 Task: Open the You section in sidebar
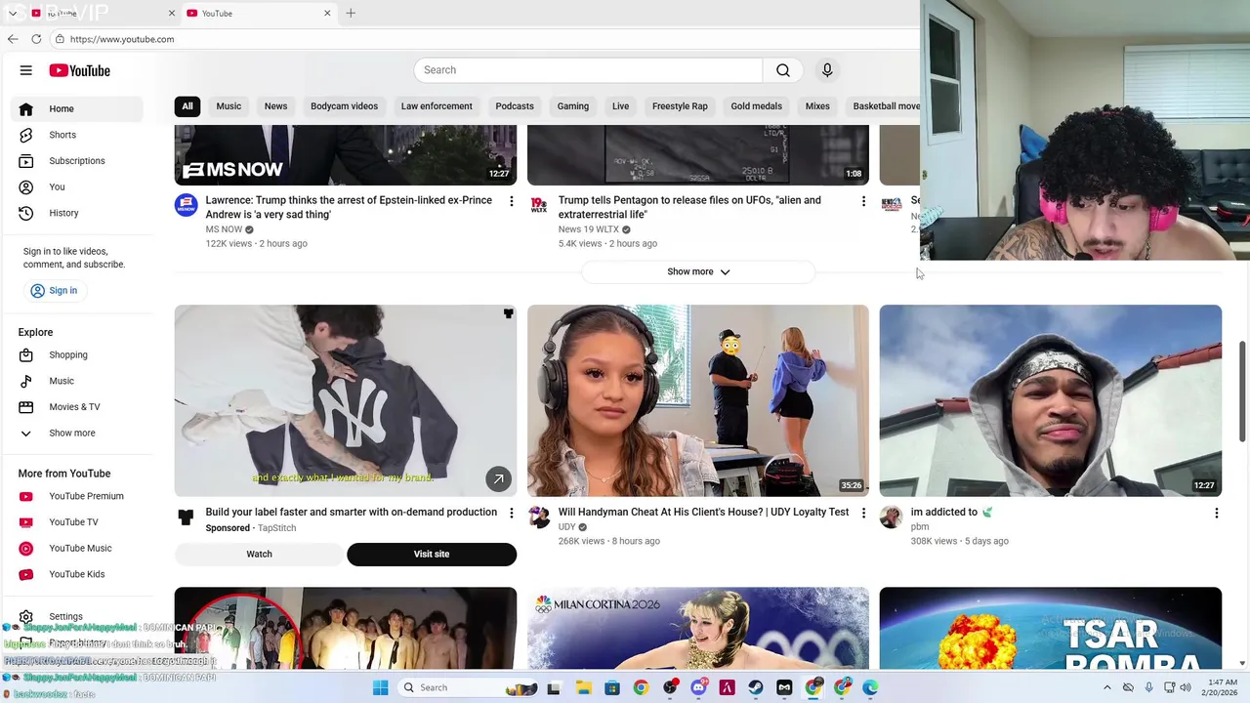tap(78, 186)
